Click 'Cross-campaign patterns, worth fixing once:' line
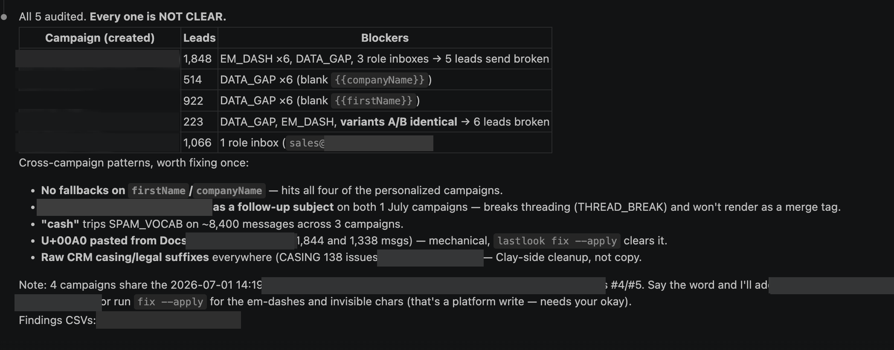The width and height of the screenshot is (894, 350). [x=134, y=163]
